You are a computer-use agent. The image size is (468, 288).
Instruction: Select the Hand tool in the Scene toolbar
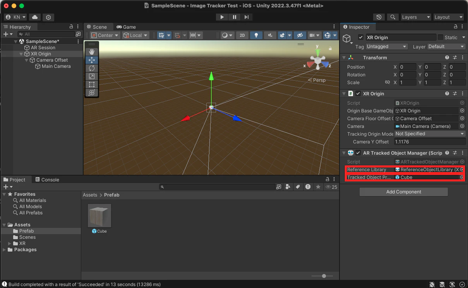[x=92, y=52]
